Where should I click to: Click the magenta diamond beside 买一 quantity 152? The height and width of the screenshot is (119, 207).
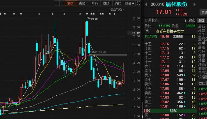pyautogui.click(x=185, y=115)
